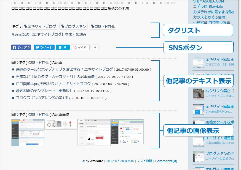The image size is (241, 170).
Task: Click the Hatena B! bookmark button
Action: point(63,47)
